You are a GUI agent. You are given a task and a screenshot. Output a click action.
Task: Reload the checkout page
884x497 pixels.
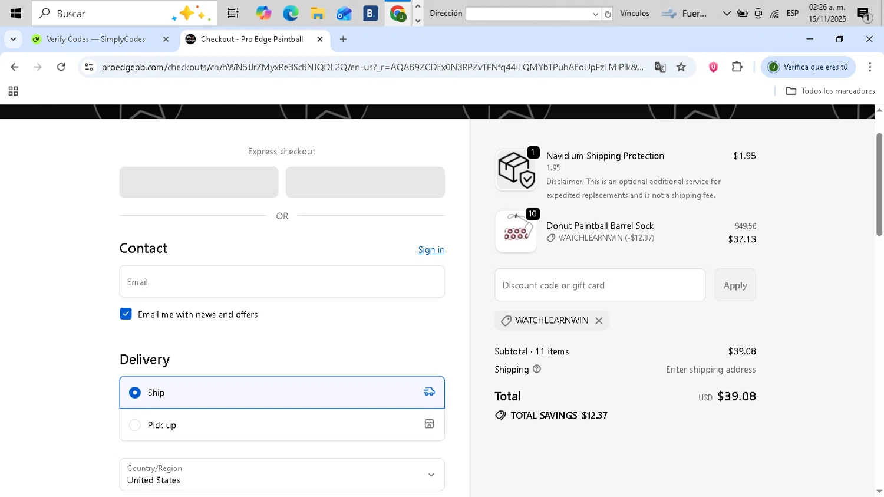point(61,67)
